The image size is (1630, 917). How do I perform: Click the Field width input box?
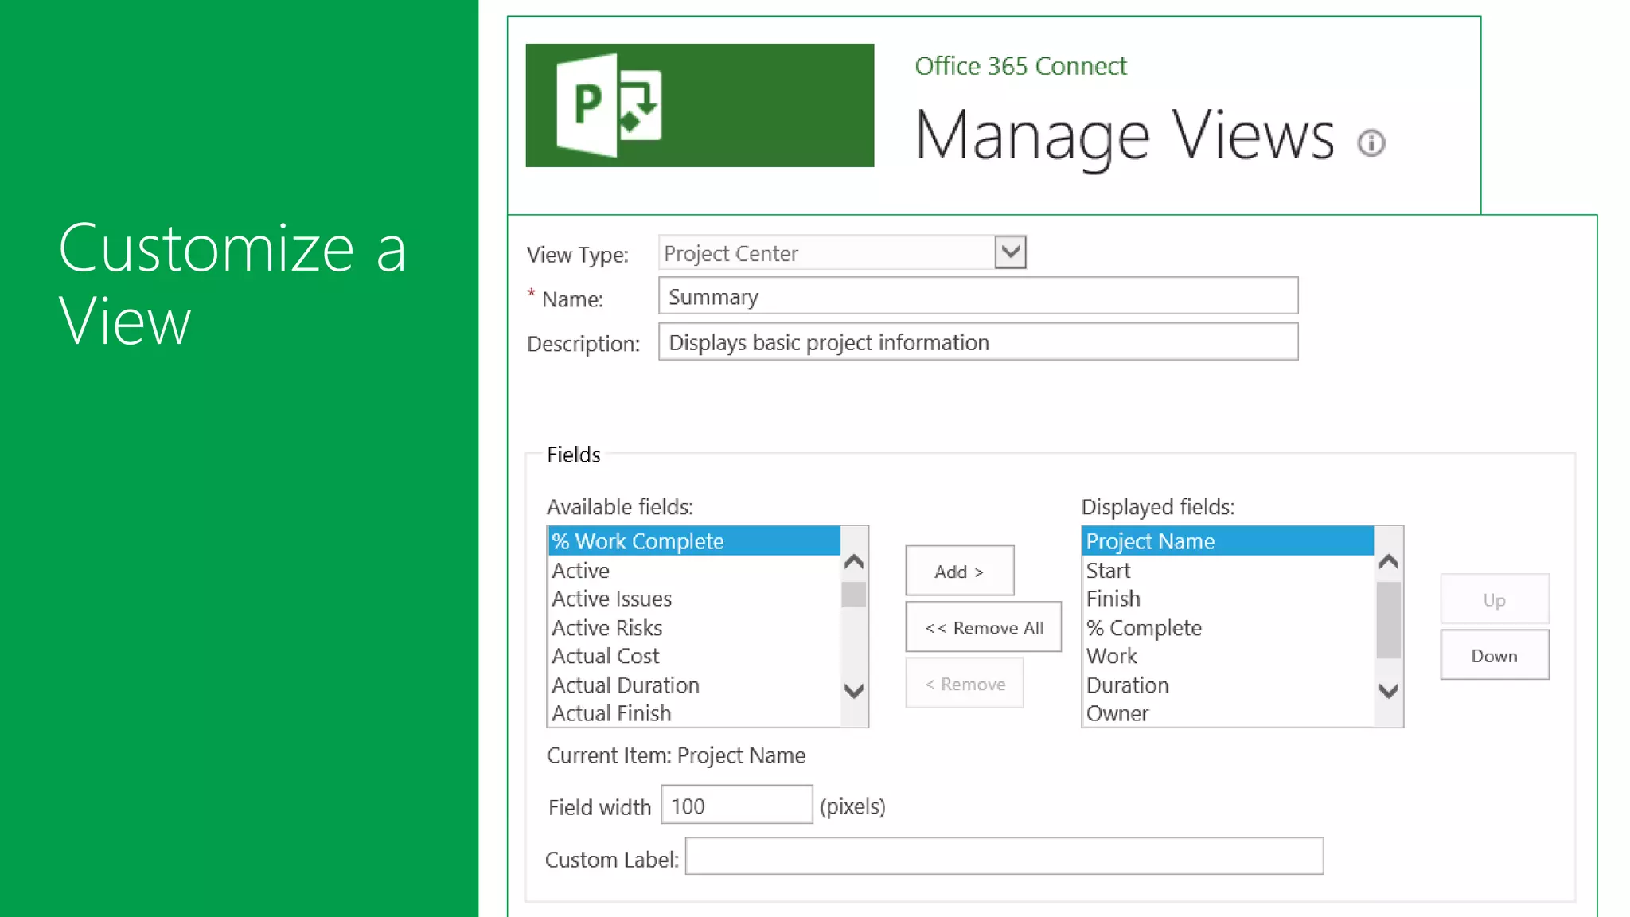point(735,806)
